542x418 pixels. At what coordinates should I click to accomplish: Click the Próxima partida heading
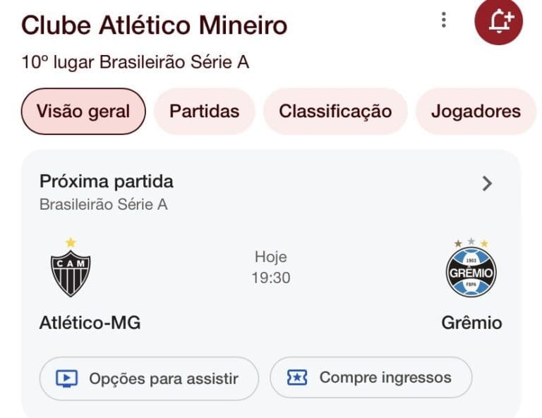[107, 181]
